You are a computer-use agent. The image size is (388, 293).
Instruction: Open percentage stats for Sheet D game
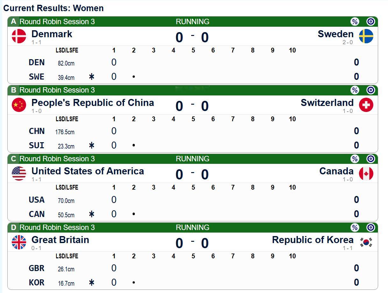[355, 227]
